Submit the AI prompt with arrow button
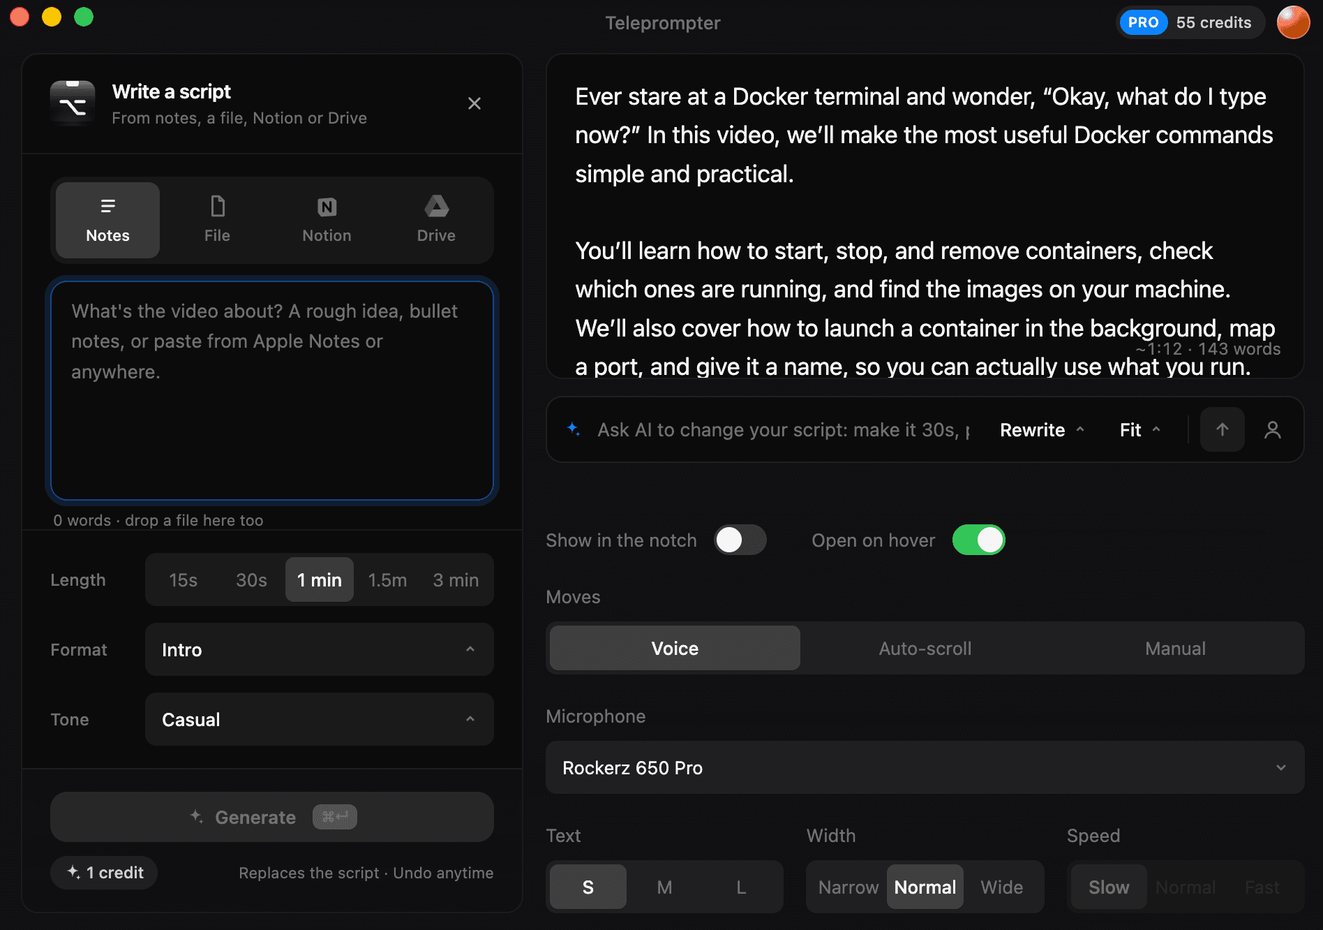Viewport: 1323px width, 930px height. pyautogui.click(x=1223, y=429)
